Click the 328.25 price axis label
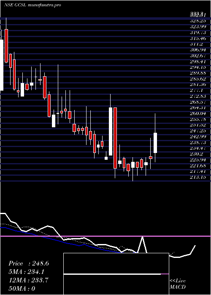 (x=198, y=21)
